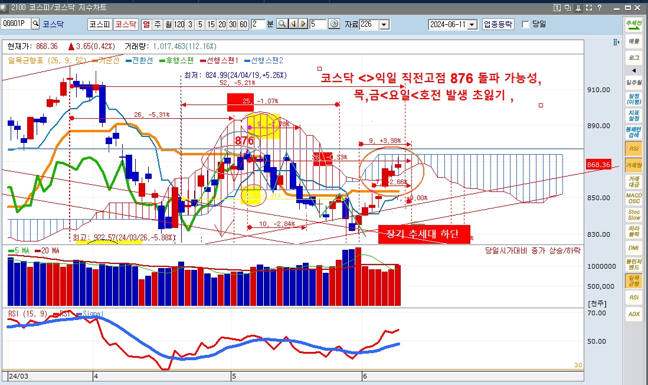Select the 주 weekly period button
648x385 pixels.
pos(158,24)
